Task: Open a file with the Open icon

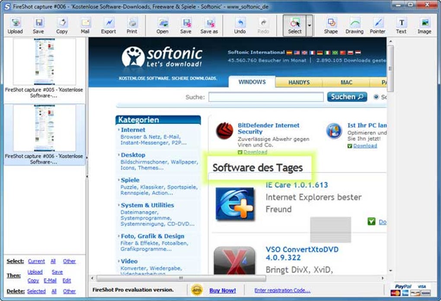Action: pos(163,26)
